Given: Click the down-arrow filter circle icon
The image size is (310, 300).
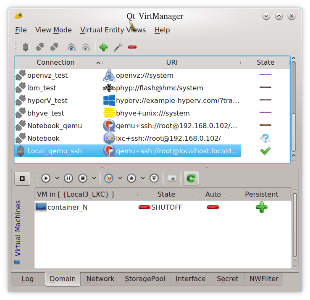Looking at the screenshot, I should (x=154, y=178).
